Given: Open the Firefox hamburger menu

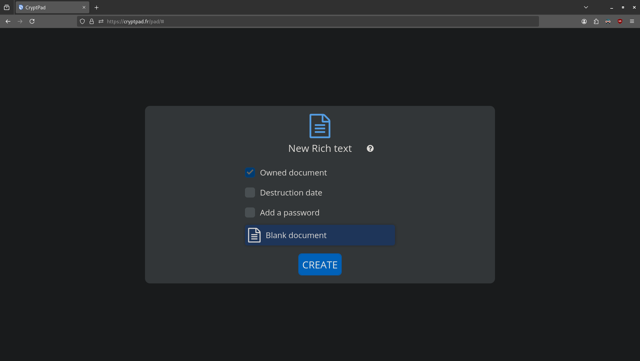Looking at the screenshot, I should [632, 21].
